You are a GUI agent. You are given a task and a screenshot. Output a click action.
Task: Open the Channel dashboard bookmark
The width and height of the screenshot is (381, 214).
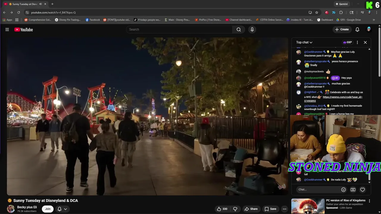(x=239, y=20)
